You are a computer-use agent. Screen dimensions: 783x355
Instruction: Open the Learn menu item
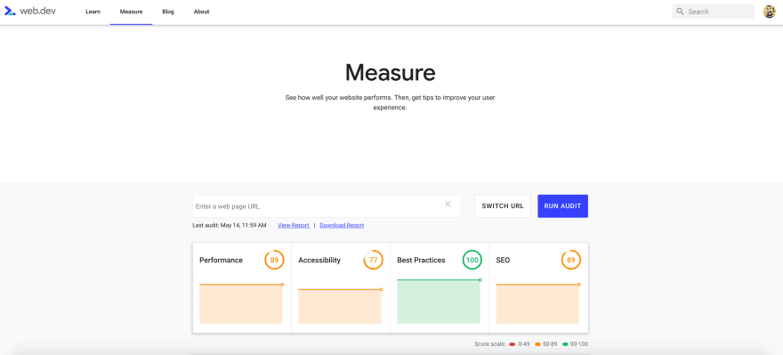tap(93, 12)
